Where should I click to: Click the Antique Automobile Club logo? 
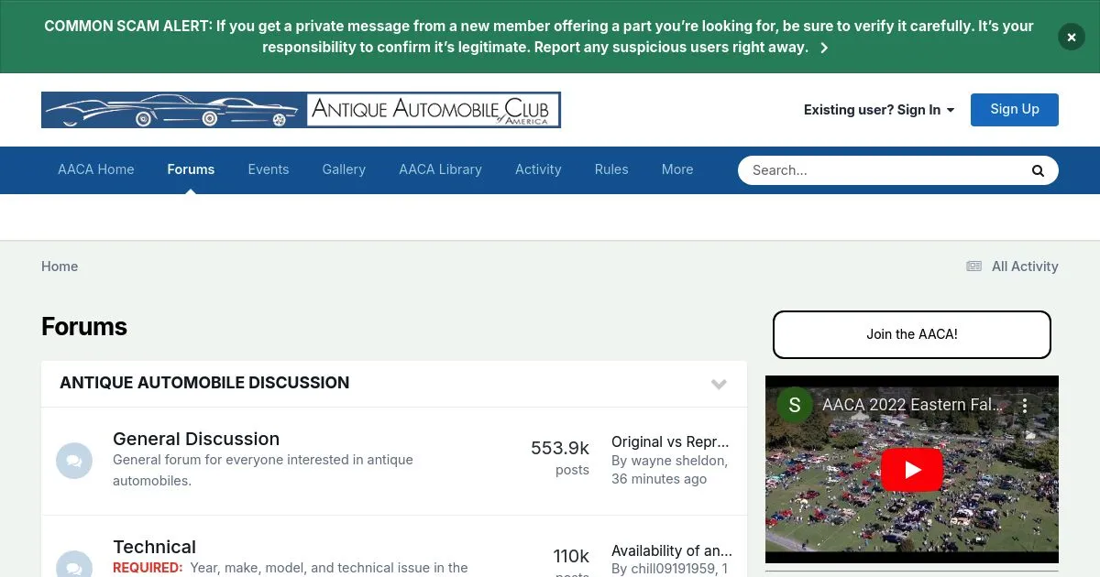point(301,110)
